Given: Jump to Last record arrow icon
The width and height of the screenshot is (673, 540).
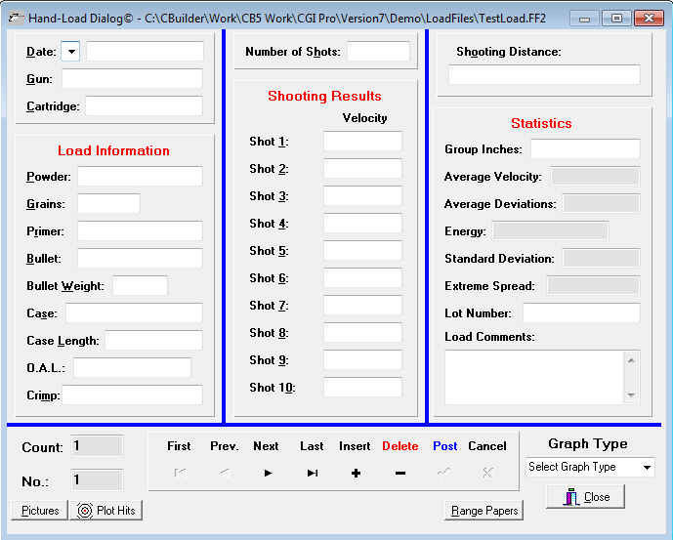Looking at the screenshot, I should coord(313,473).
